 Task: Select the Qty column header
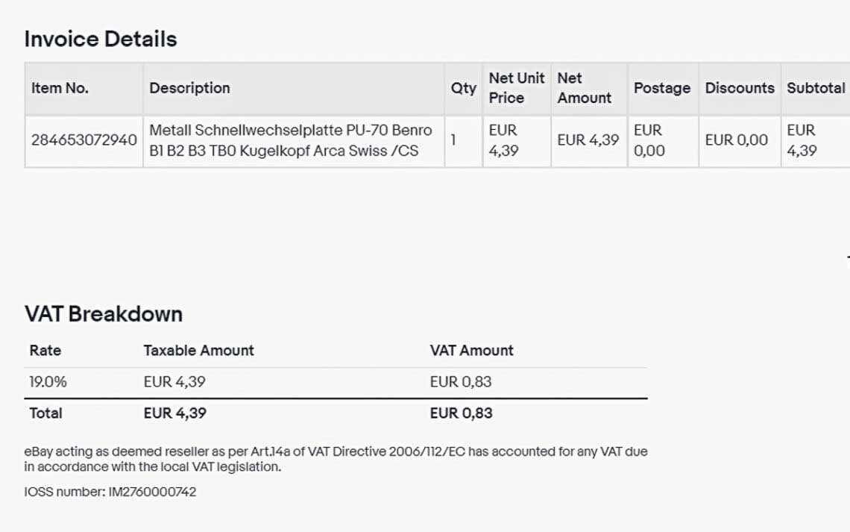coord(463,88)
